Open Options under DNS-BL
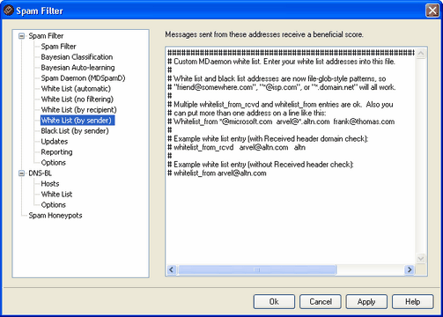The height and width of the screenshot is (317, 443). click(53, 205)
